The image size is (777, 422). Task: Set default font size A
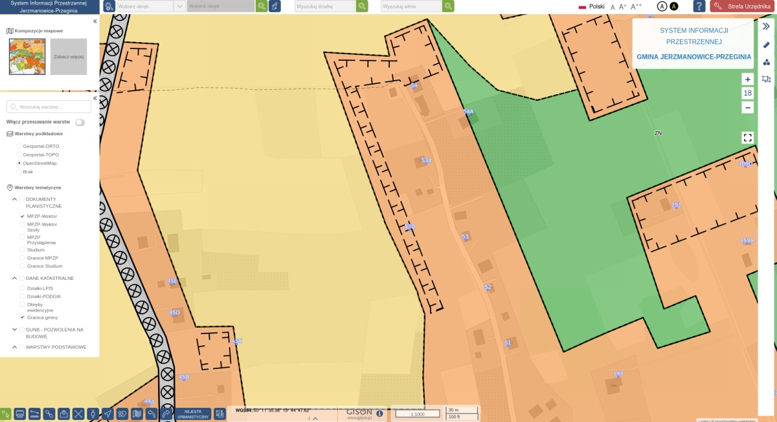click(x=613, y=6)
